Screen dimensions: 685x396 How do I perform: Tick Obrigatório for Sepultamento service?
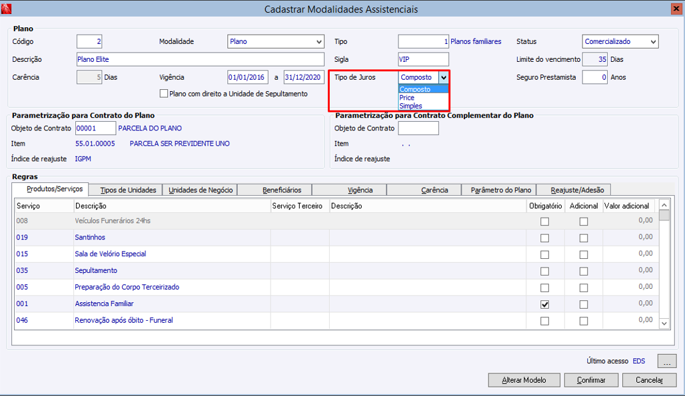tap(544, 271)
